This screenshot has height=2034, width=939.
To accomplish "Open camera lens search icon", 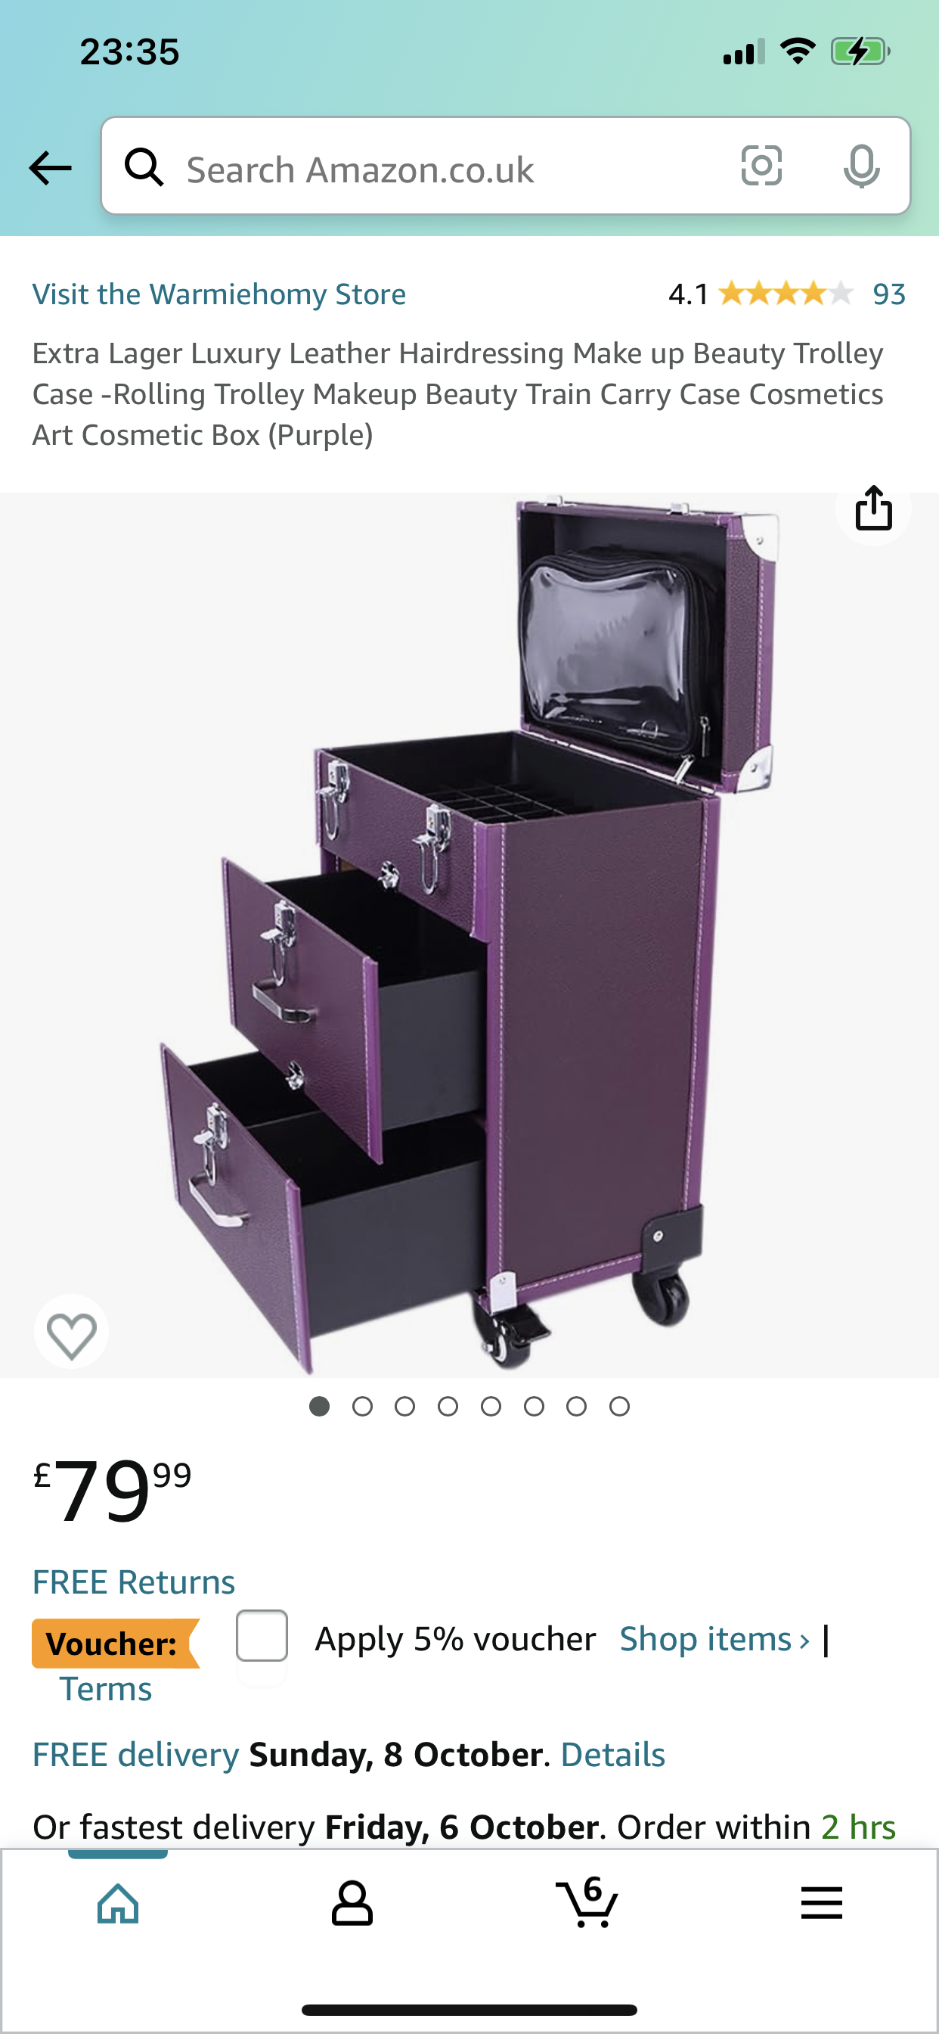I will (x=761, y=166).
